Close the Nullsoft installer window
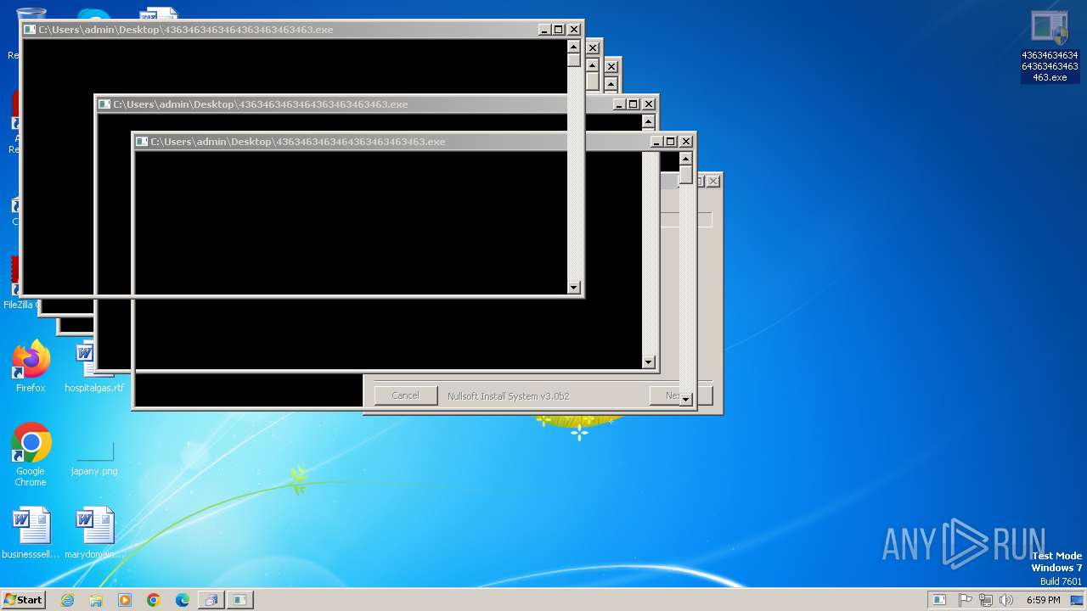 713,181
